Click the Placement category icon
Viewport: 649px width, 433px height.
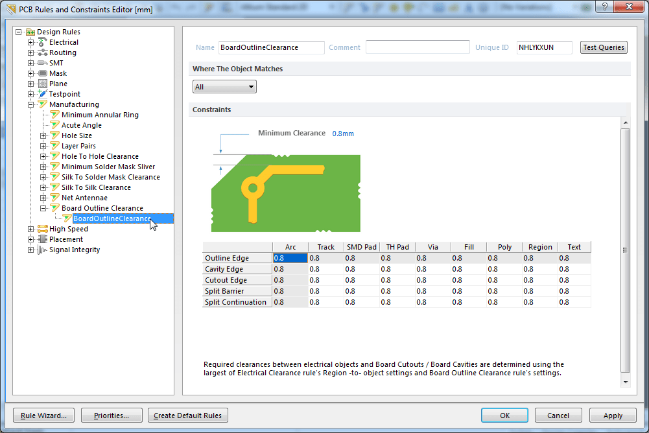click(42, 239)
